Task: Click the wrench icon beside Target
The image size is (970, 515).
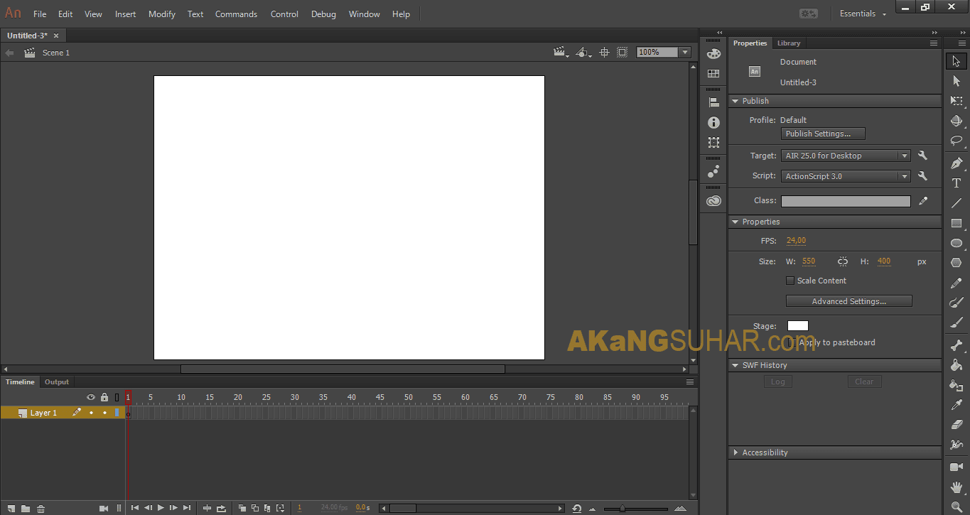Action: pos(923,156)
